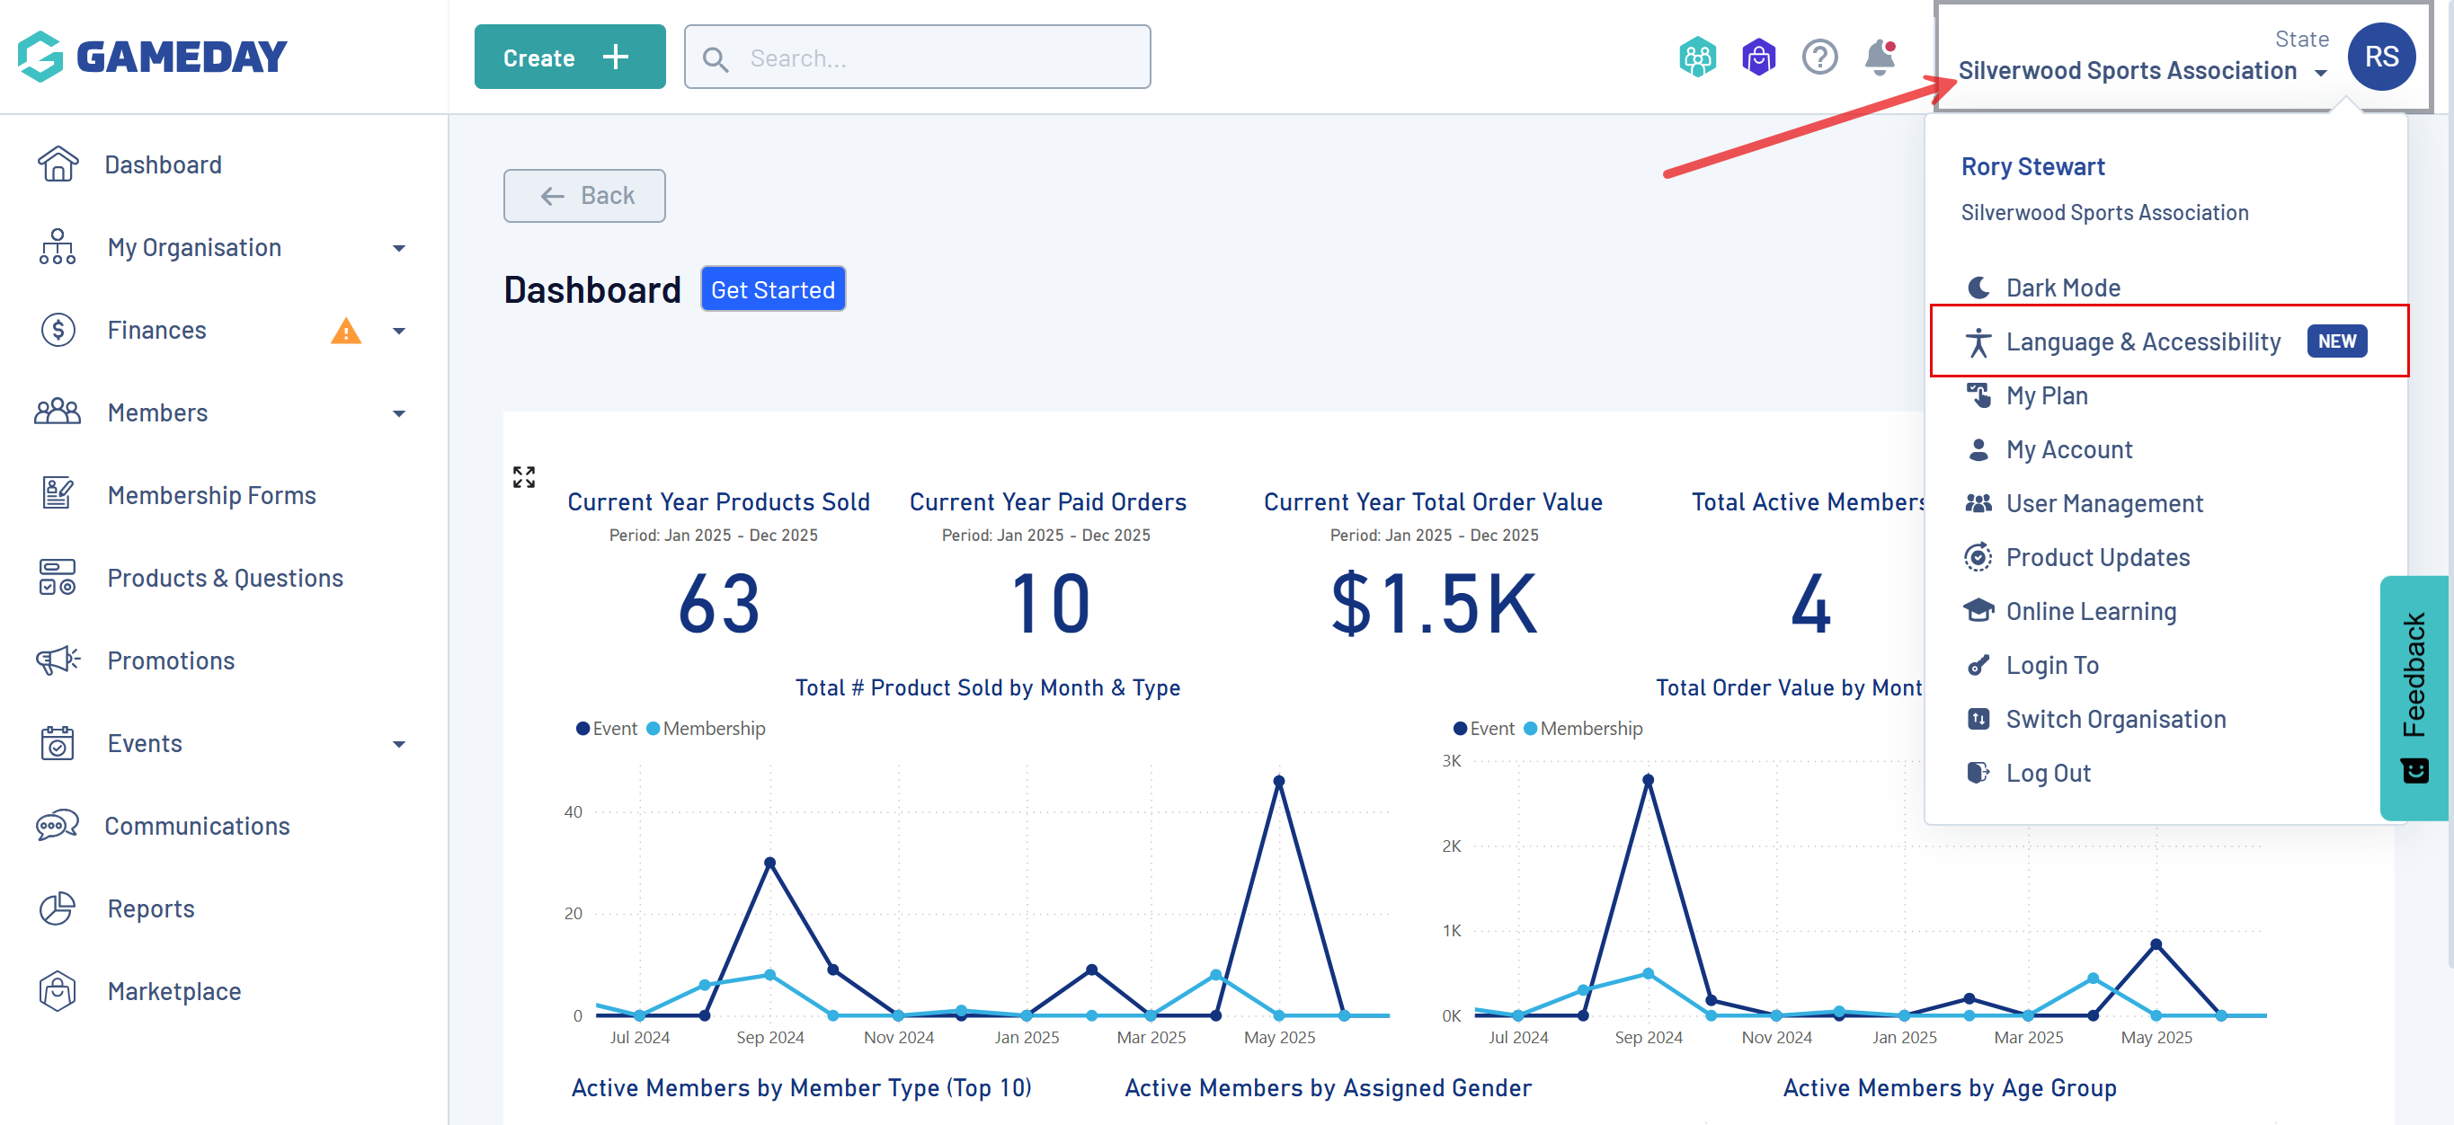Select Language & Accessibility menu item

tap(2142, 341)
